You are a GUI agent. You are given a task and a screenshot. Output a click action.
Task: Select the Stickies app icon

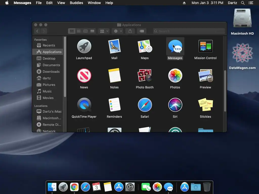(x=205, y=105)
